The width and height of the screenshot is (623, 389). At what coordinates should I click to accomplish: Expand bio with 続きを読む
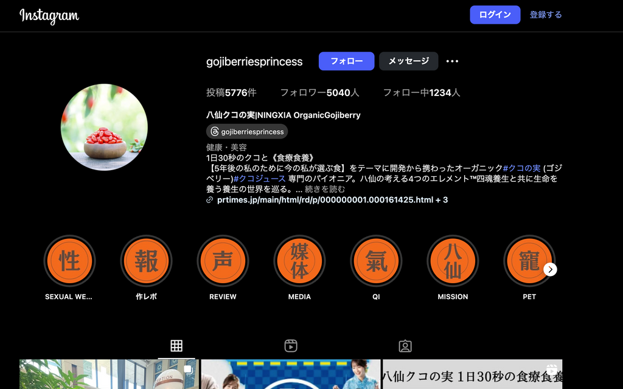point(325,189)
